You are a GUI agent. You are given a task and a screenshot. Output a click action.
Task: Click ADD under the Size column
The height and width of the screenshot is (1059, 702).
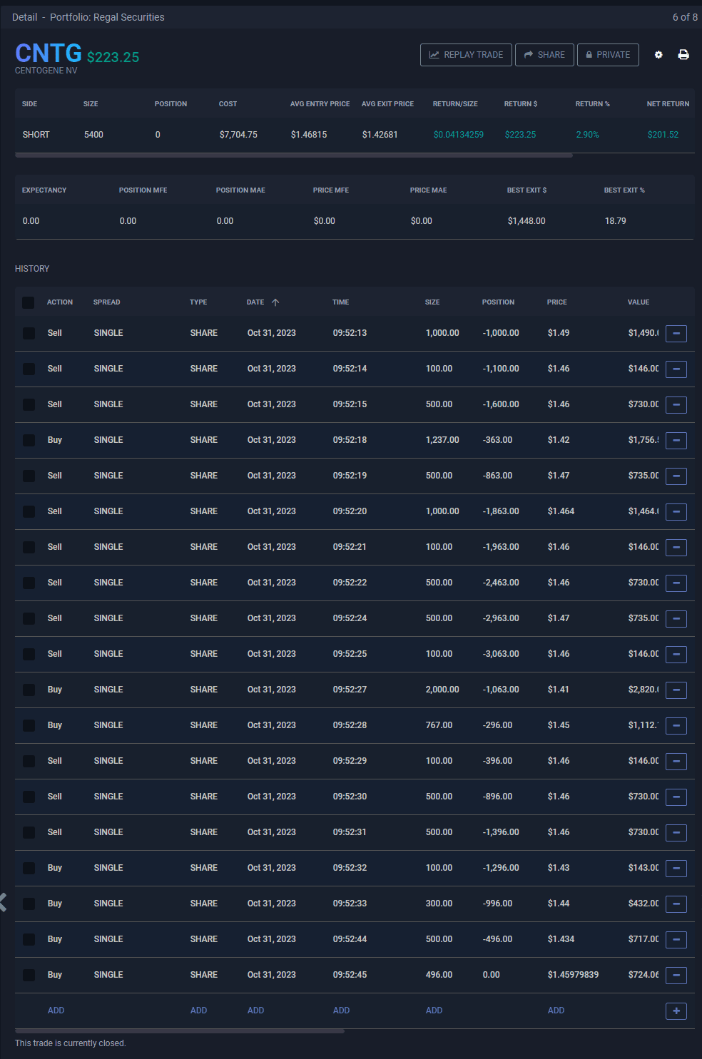pyautogui.click(x=434, y=1011)
